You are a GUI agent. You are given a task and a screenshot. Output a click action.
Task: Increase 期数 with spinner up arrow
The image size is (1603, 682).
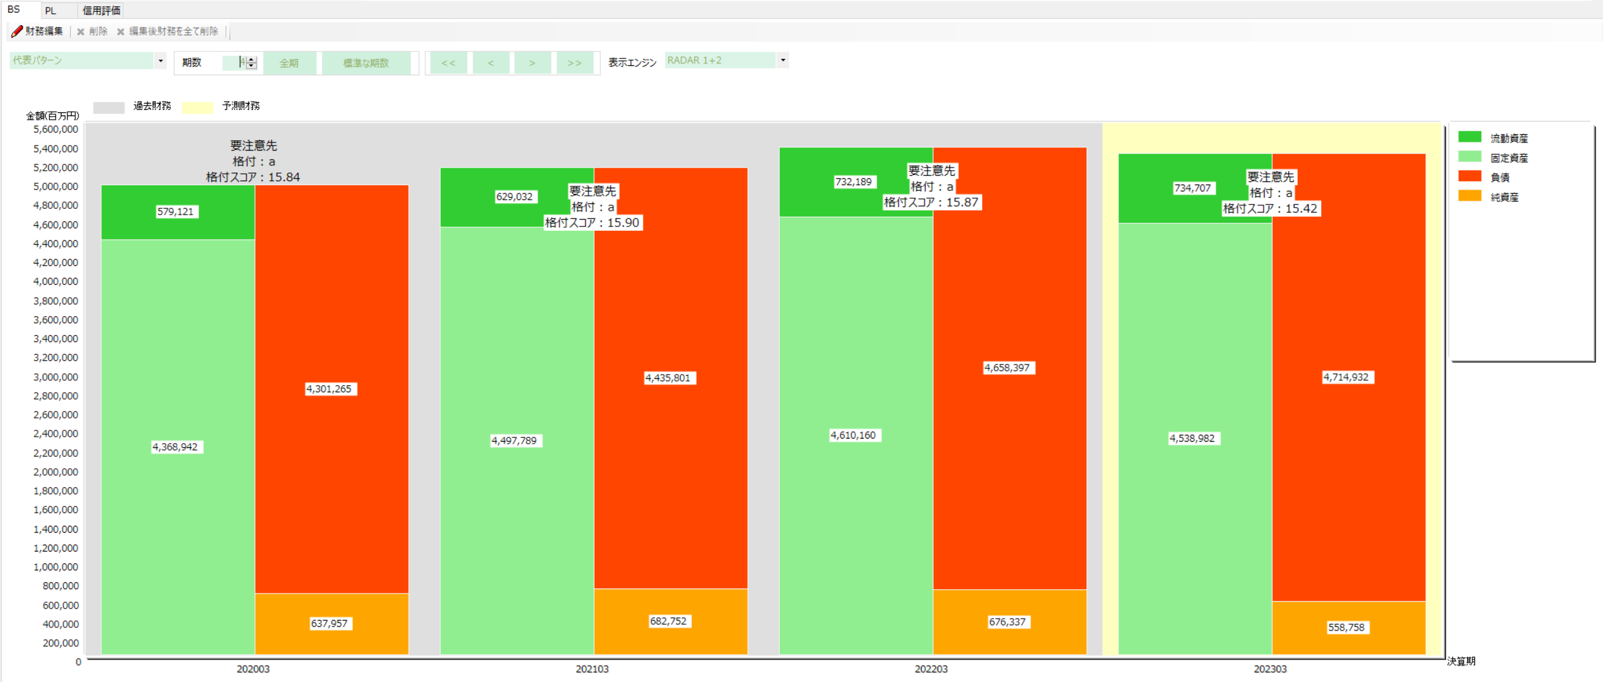[252, 59]
